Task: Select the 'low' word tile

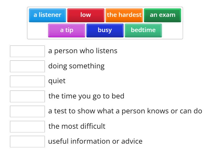Action: [86, 15]
